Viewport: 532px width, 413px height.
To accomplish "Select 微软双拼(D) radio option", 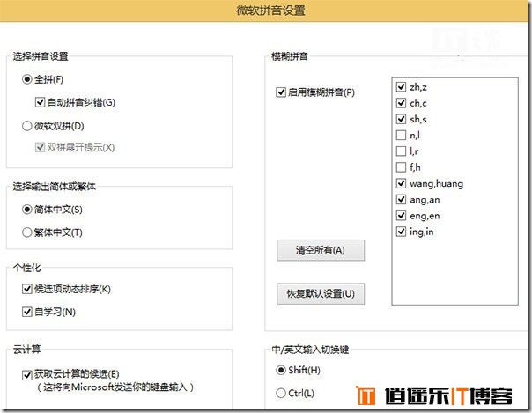I will 26,126.
